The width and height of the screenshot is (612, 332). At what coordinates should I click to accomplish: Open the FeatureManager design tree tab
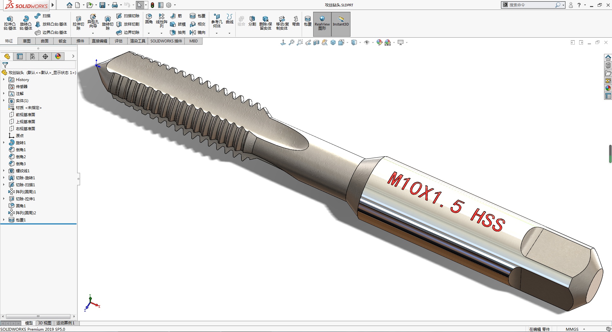(x=7, y=56)
